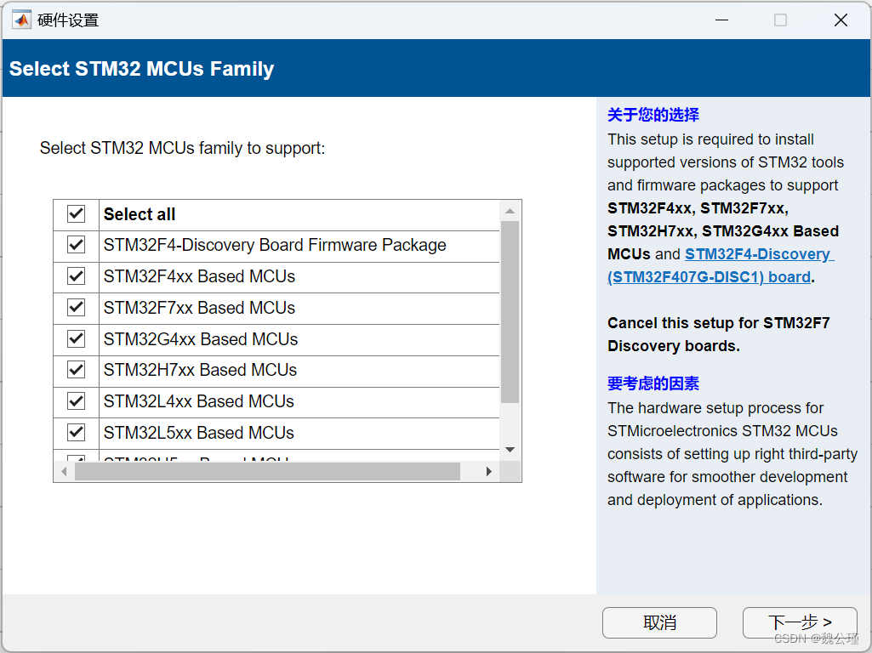Toggle the Select all checkbox
This screenshot has height=653, width=872.
[77, 214]
